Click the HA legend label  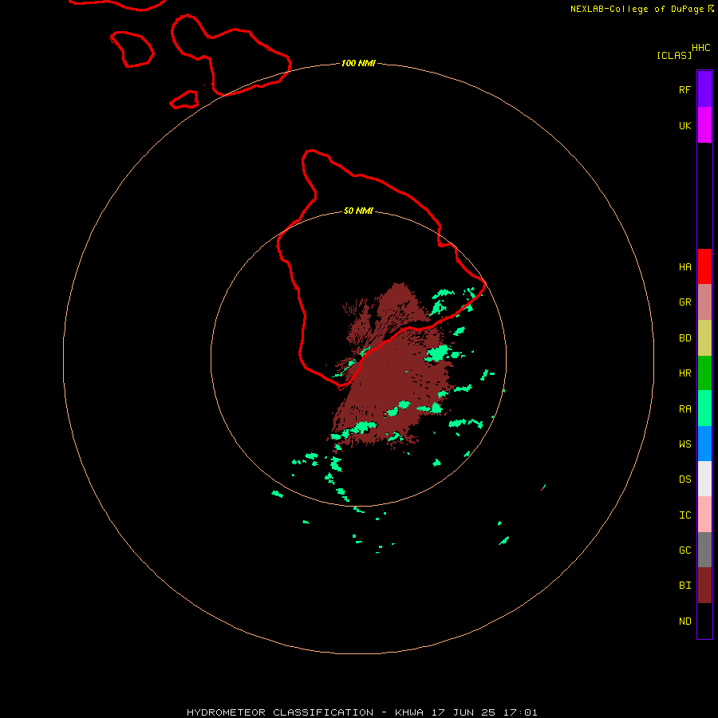click(x=684, y=267)
